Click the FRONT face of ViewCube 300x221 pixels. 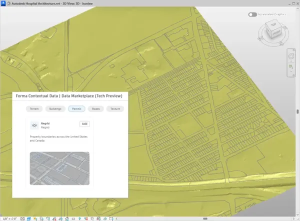[x=276, y=33]
